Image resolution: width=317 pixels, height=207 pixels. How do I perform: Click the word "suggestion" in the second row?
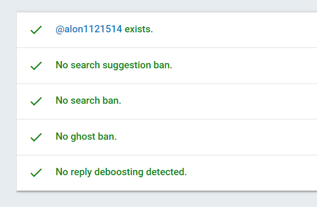tap(127, 66)
